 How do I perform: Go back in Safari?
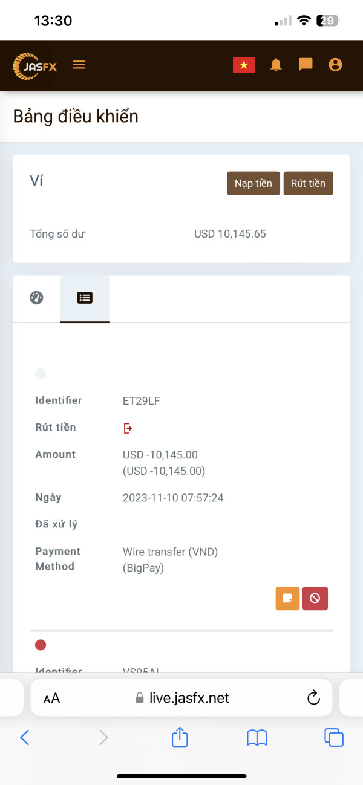point(25,737)
